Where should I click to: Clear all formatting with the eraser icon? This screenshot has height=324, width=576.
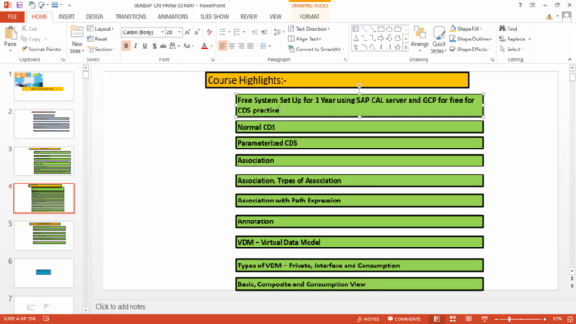pos(210,32)
